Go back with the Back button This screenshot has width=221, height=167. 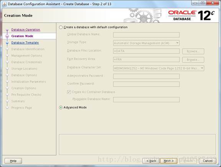[x=151, y=161]
